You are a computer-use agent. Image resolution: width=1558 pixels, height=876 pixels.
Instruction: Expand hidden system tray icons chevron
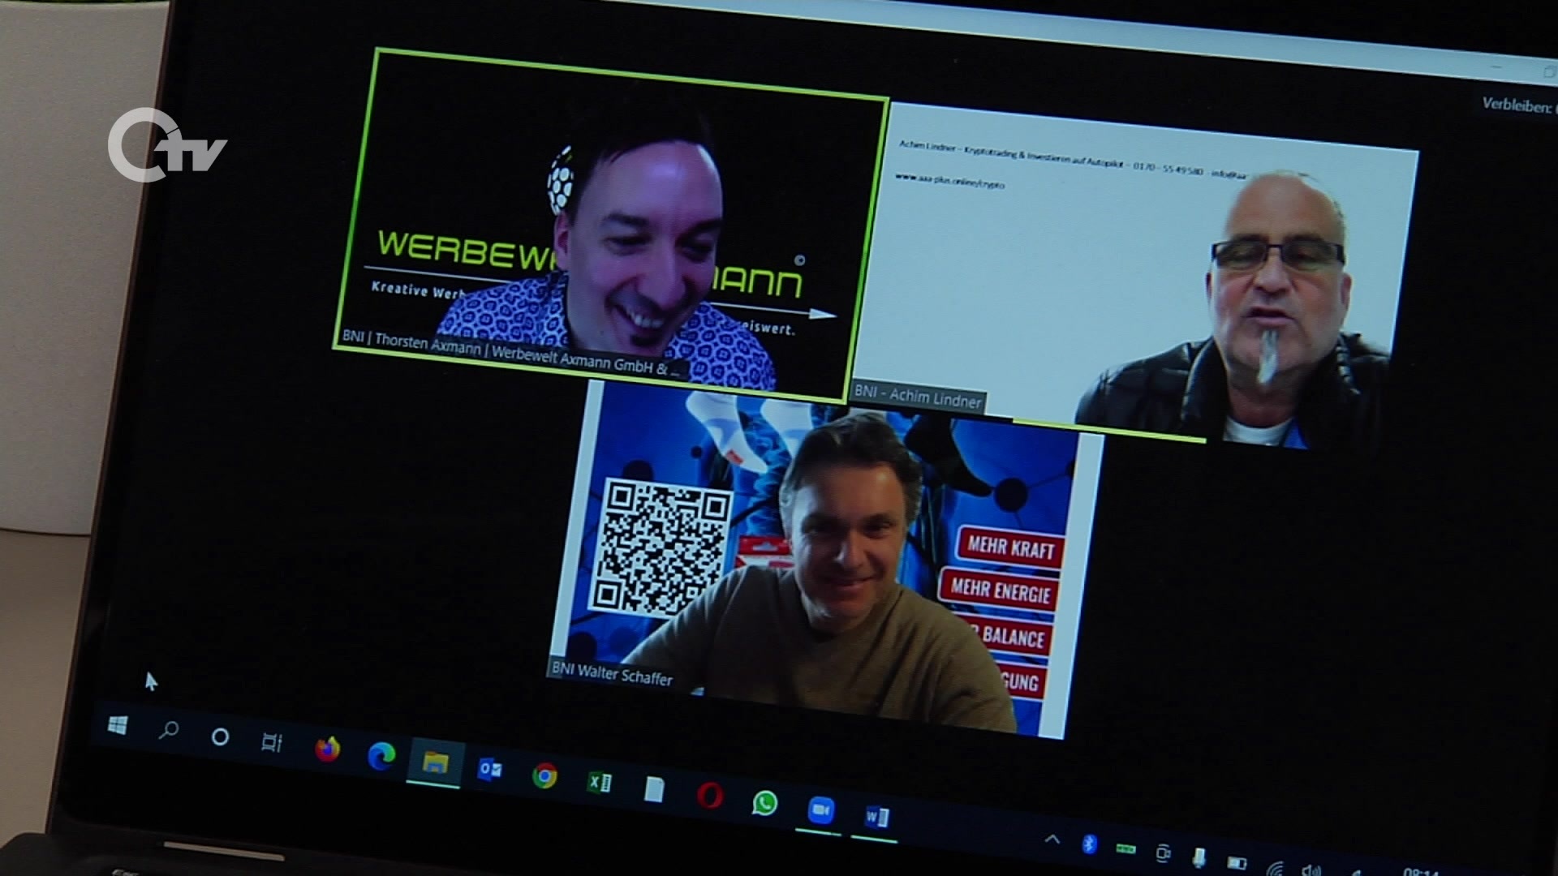1052,839
